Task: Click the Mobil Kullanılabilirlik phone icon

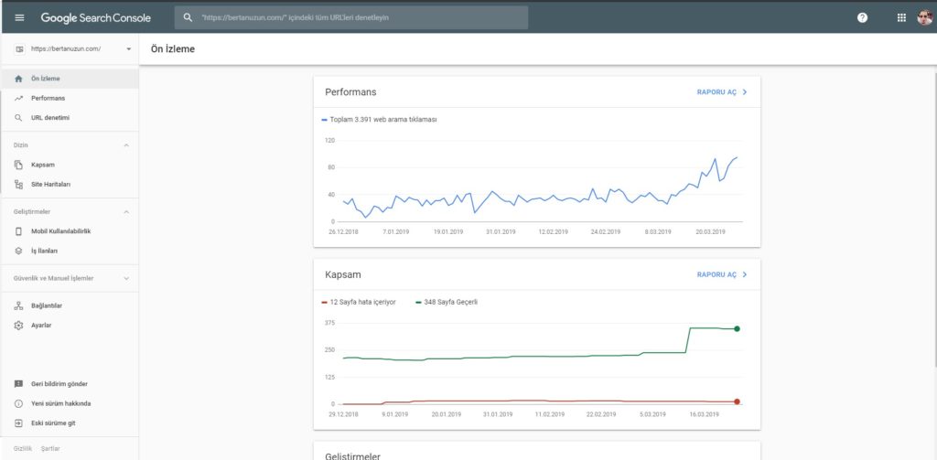Action: [18, 231]
